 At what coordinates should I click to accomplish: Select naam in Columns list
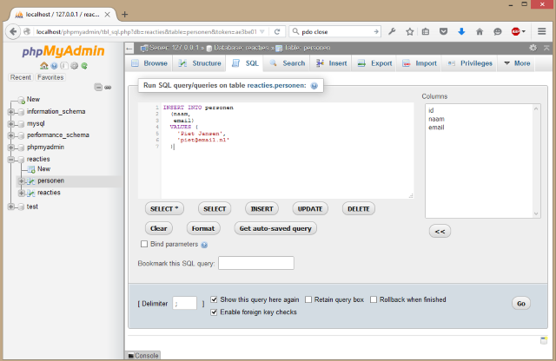436,119
